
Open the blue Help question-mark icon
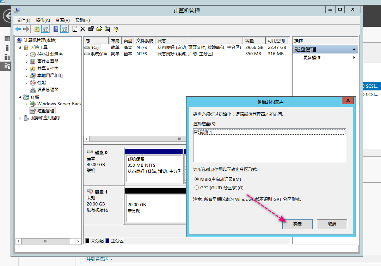point(56,29)
